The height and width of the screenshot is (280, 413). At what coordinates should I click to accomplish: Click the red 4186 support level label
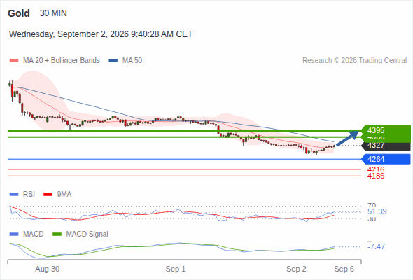376,176
